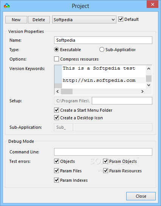161x206 pixels.
Task: Toggle the Param Indexes checkbox
Action: tap(56, 180)
